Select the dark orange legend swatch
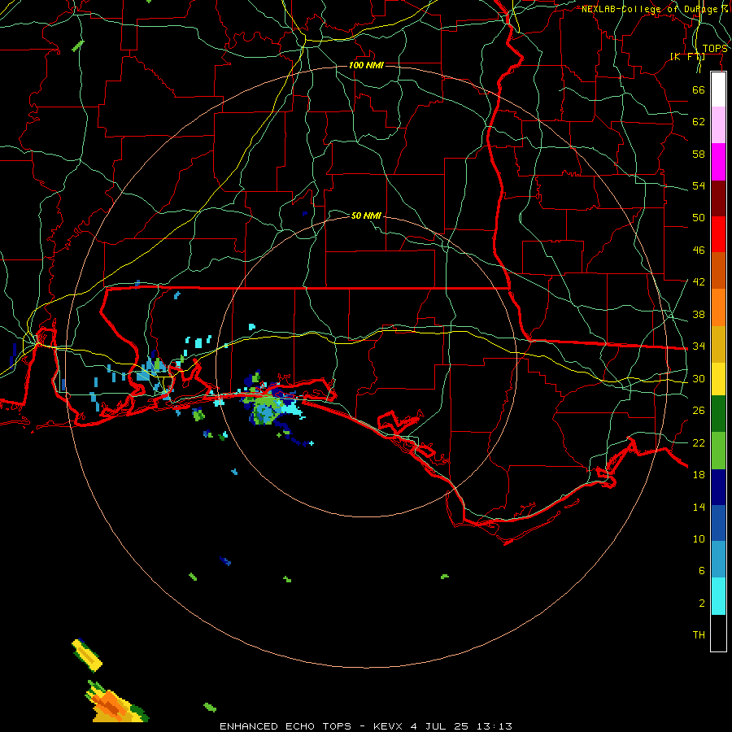This screenshot has height=732, width=732. 718,271
